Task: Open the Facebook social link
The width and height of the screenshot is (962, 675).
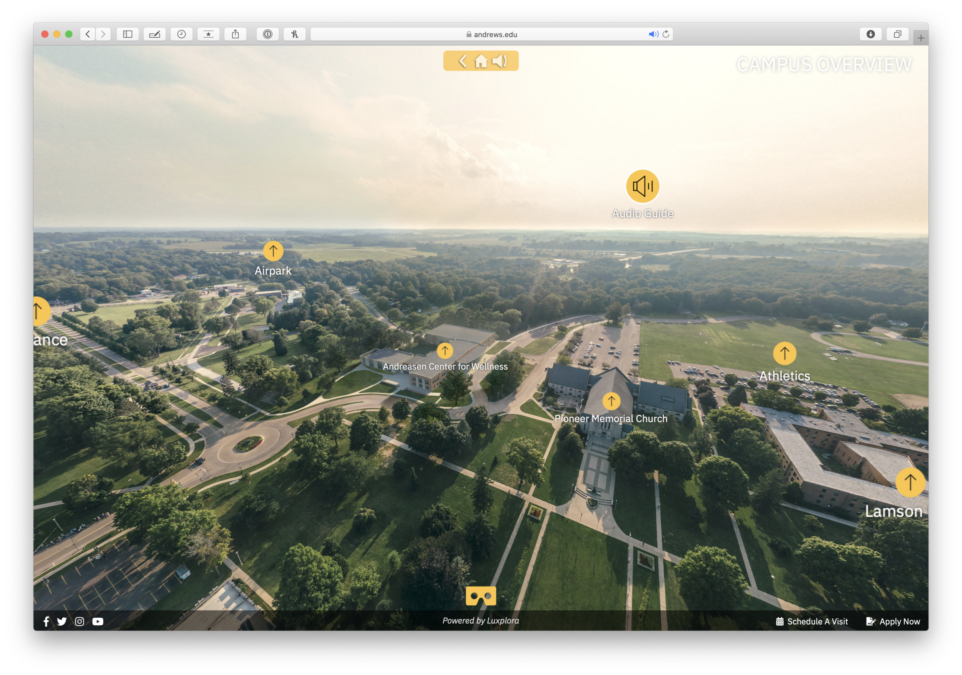Action: (47, 622)
